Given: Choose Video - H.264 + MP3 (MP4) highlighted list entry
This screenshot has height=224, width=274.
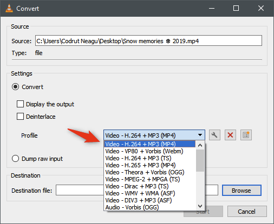Looking at the screenshot, I should point(149,144).
